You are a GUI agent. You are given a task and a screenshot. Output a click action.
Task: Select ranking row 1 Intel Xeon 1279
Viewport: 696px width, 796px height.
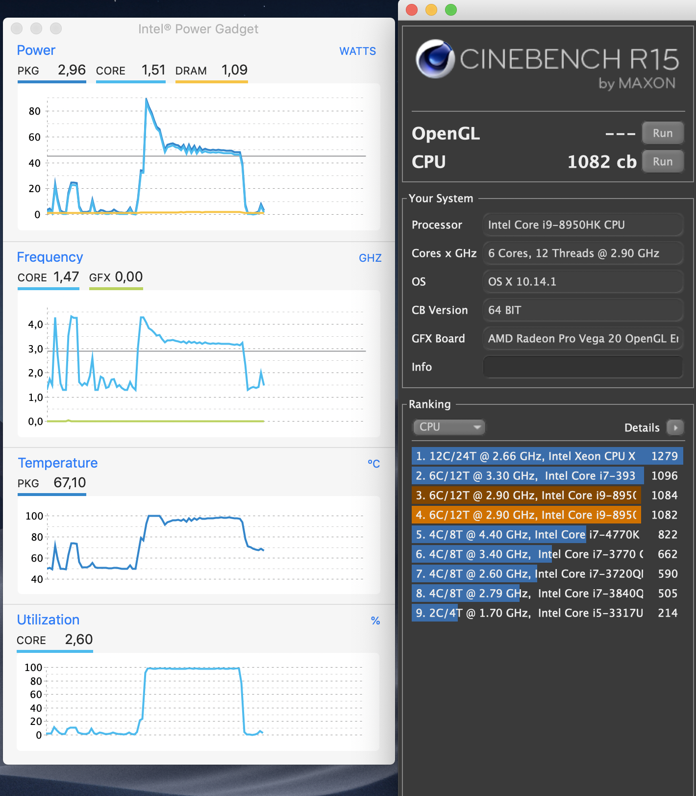click(x=547, y=456)
